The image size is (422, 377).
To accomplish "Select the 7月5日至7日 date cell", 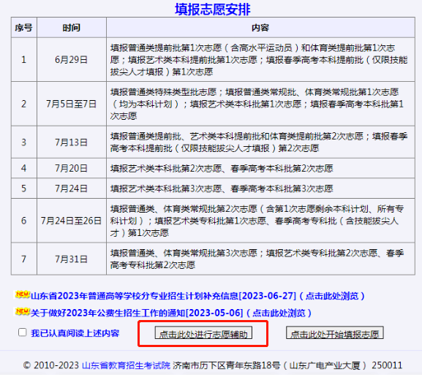I will tap(72, 104).
